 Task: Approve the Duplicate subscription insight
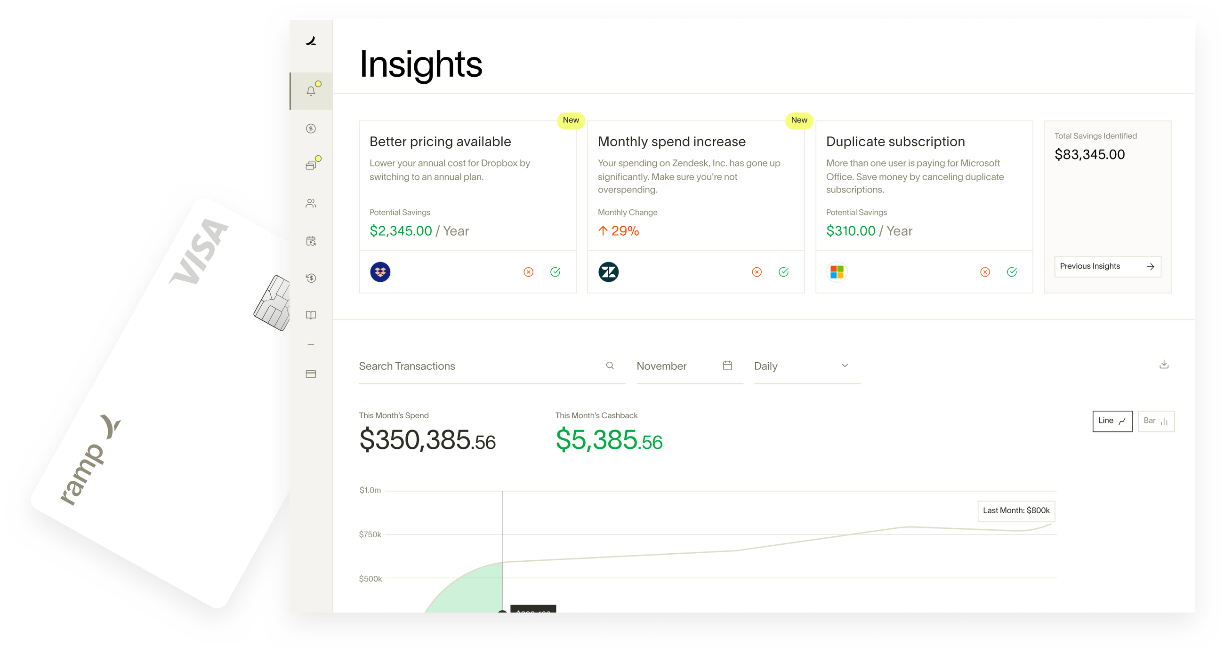click(x=1012, y=271)
